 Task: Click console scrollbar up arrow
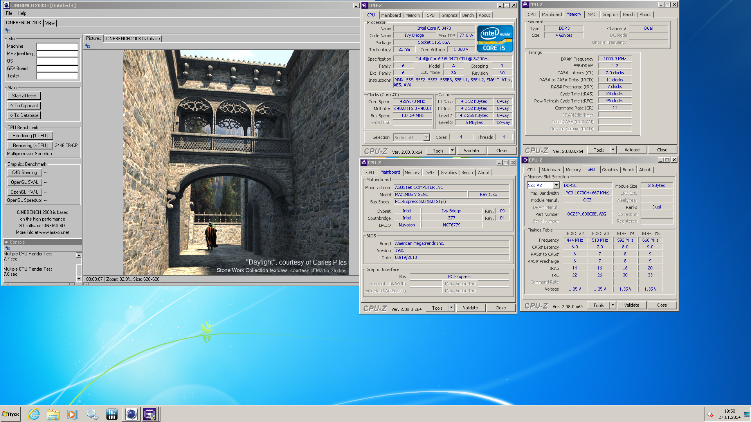pos(79,255)
